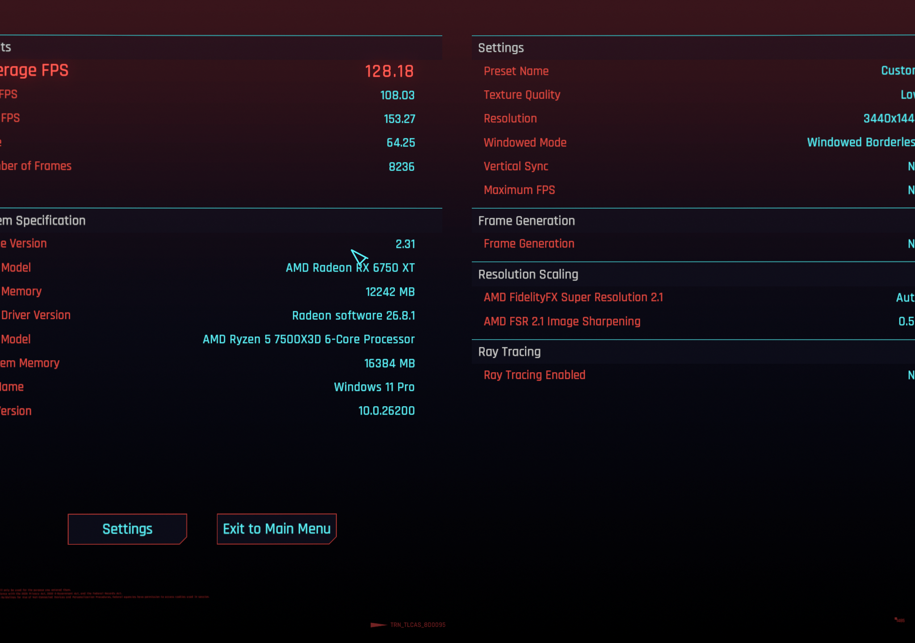
Task: Select the 64.25 result value
Action: coord(401,143)
